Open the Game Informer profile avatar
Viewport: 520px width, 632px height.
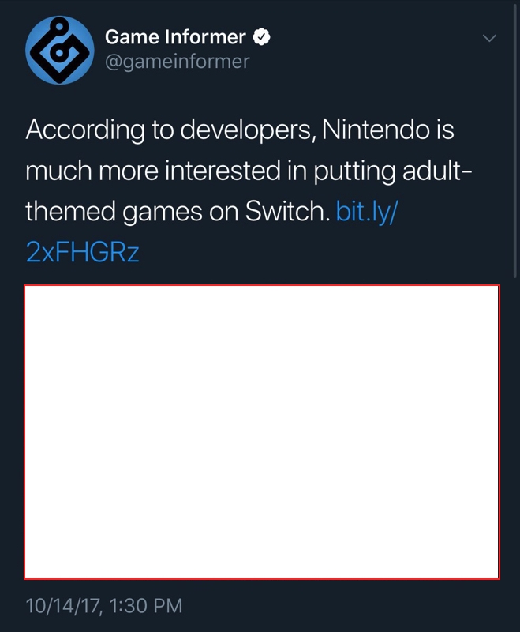click(x=59, y=51)
